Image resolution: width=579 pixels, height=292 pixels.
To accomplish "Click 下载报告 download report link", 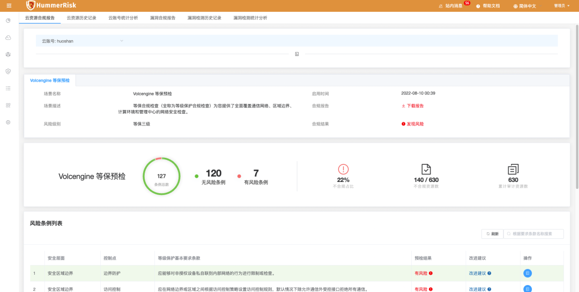I will (x=413, y=106).
